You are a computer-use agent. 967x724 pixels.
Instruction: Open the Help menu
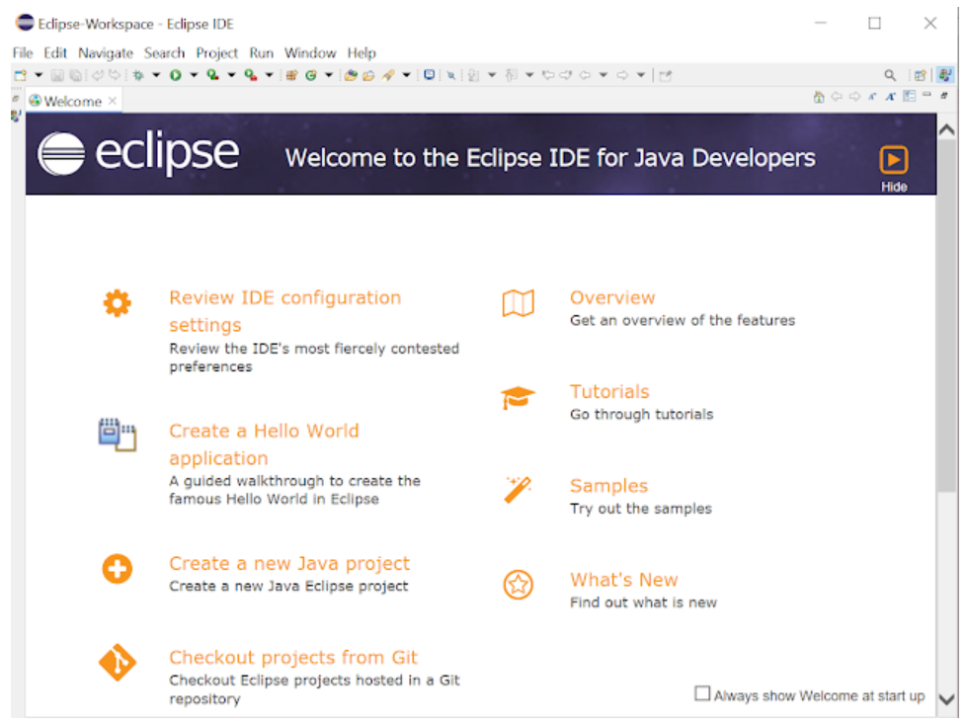click(361, 53)
